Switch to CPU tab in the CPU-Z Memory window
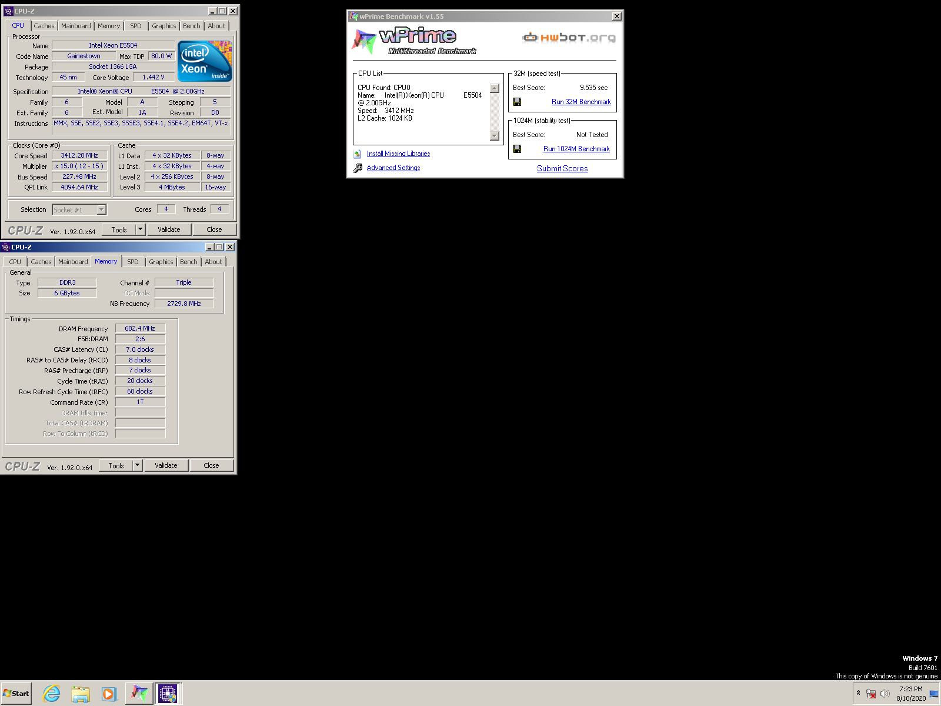 point(15,262)
